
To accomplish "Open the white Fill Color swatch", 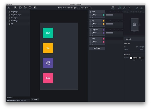I will pos(131,58).
